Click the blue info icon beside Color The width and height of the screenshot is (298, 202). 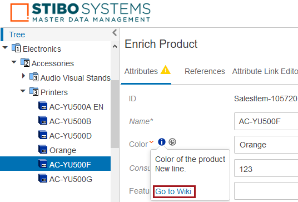point(162,142)
